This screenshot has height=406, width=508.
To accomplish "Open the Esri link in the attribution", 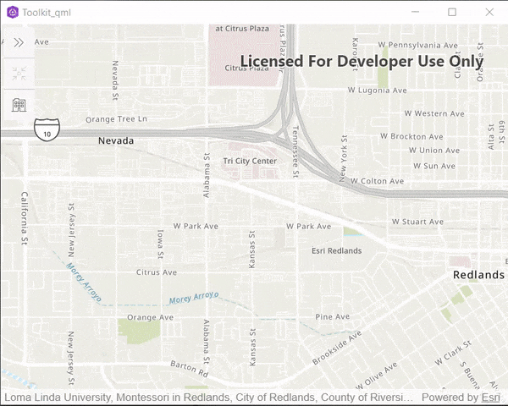I will (x=490, y=397).
